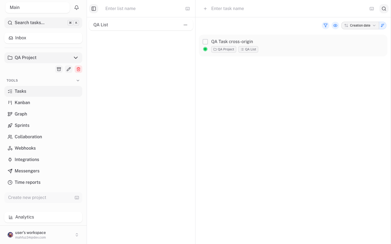Collapse the QA Project chevron
The height and width of the screenshot is (244, 391).
(76, 58)
